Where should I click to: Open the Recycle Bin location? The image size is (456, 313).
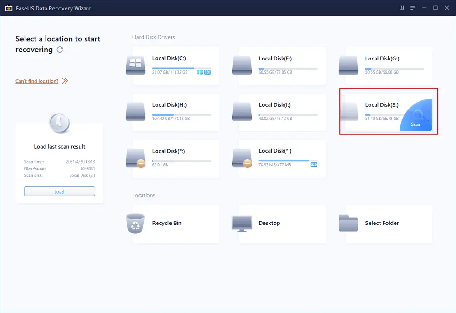pos(135,224)
